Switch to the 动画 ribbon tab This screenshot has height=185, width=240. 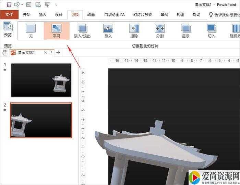click(x=91, y=15)
